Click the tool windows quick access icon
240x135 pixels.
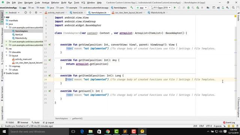[2, 126]
